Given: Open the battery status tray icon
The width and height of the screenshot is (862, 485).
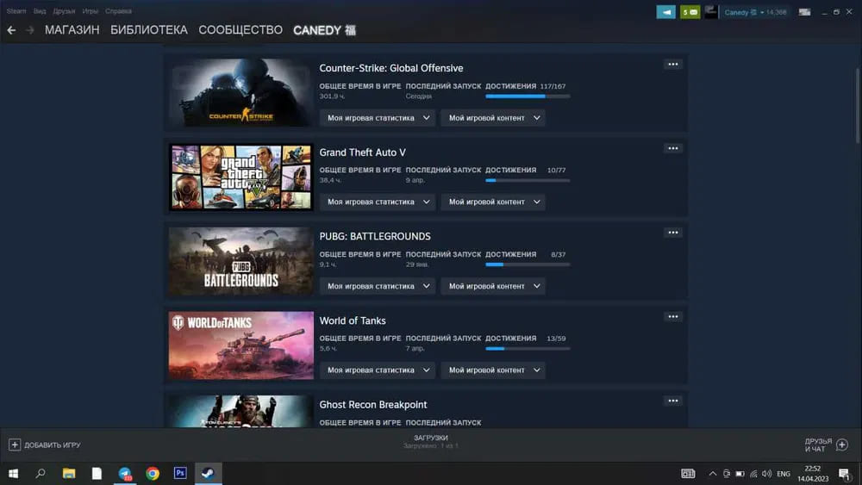Looking at the screenshot, I should (740, 474).
